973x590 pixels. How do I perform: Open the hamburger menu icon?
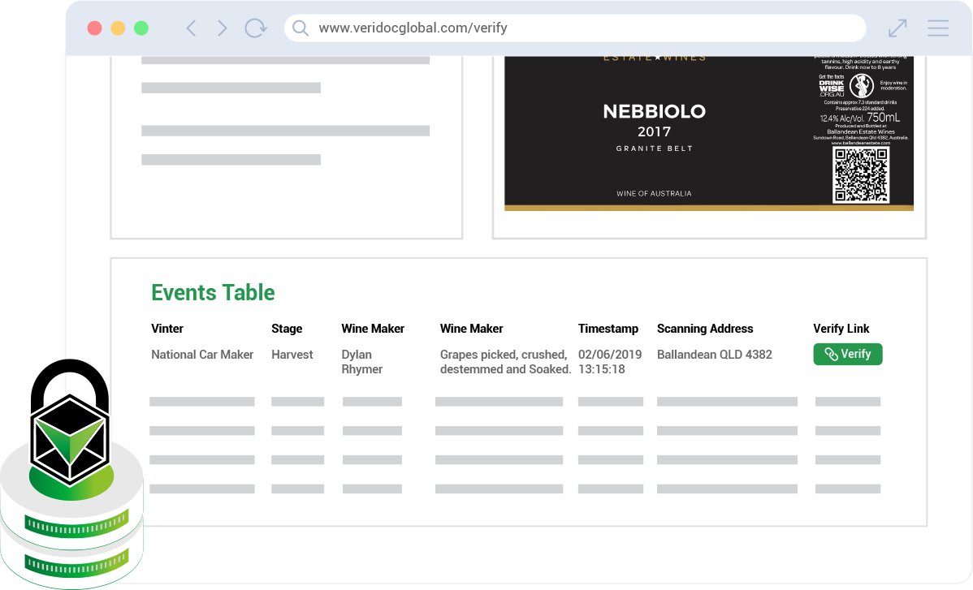click(x=938, y=28)
